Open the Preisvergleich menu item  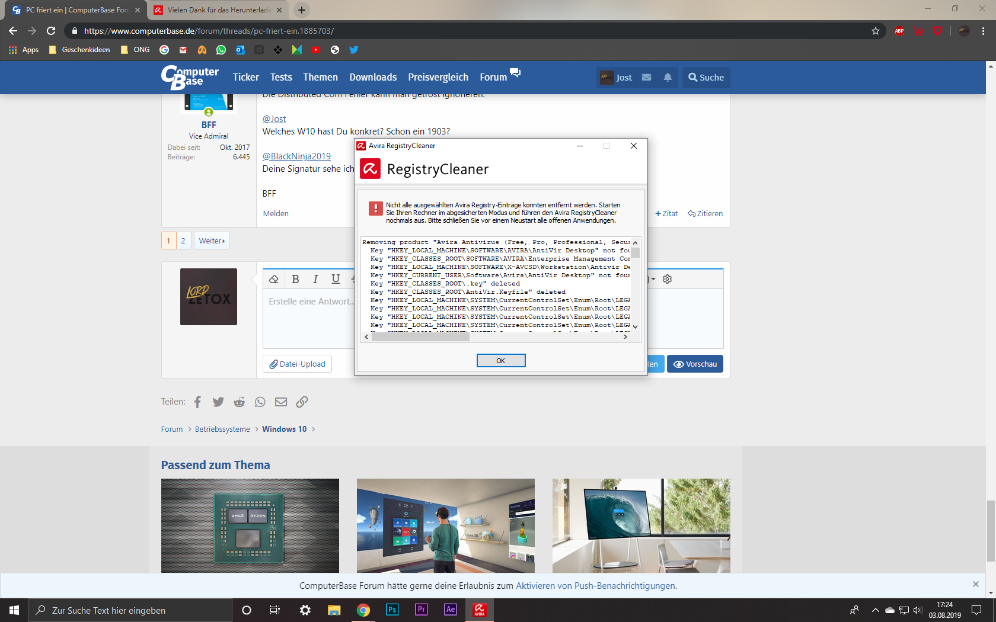[438, 77]
